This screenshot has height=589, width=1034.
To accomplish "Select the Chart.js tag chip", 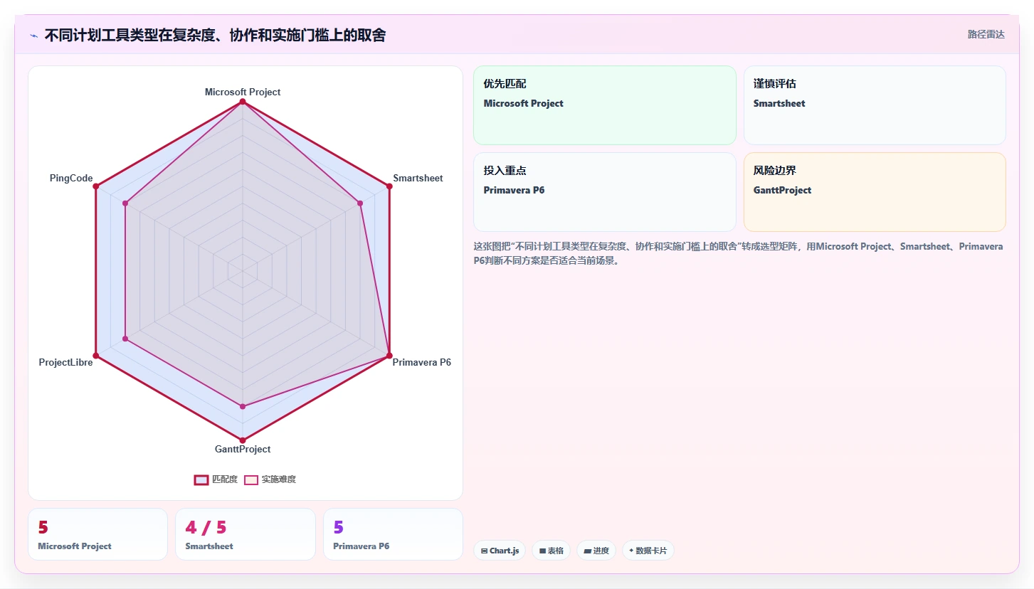I will (500, 551).
